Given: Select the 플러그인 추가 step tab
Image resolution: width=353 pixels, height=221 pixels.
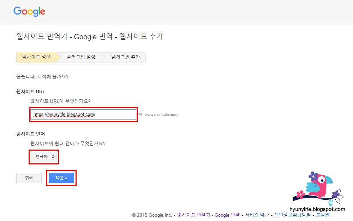Looking at the screenshot, I should [126, 57].
